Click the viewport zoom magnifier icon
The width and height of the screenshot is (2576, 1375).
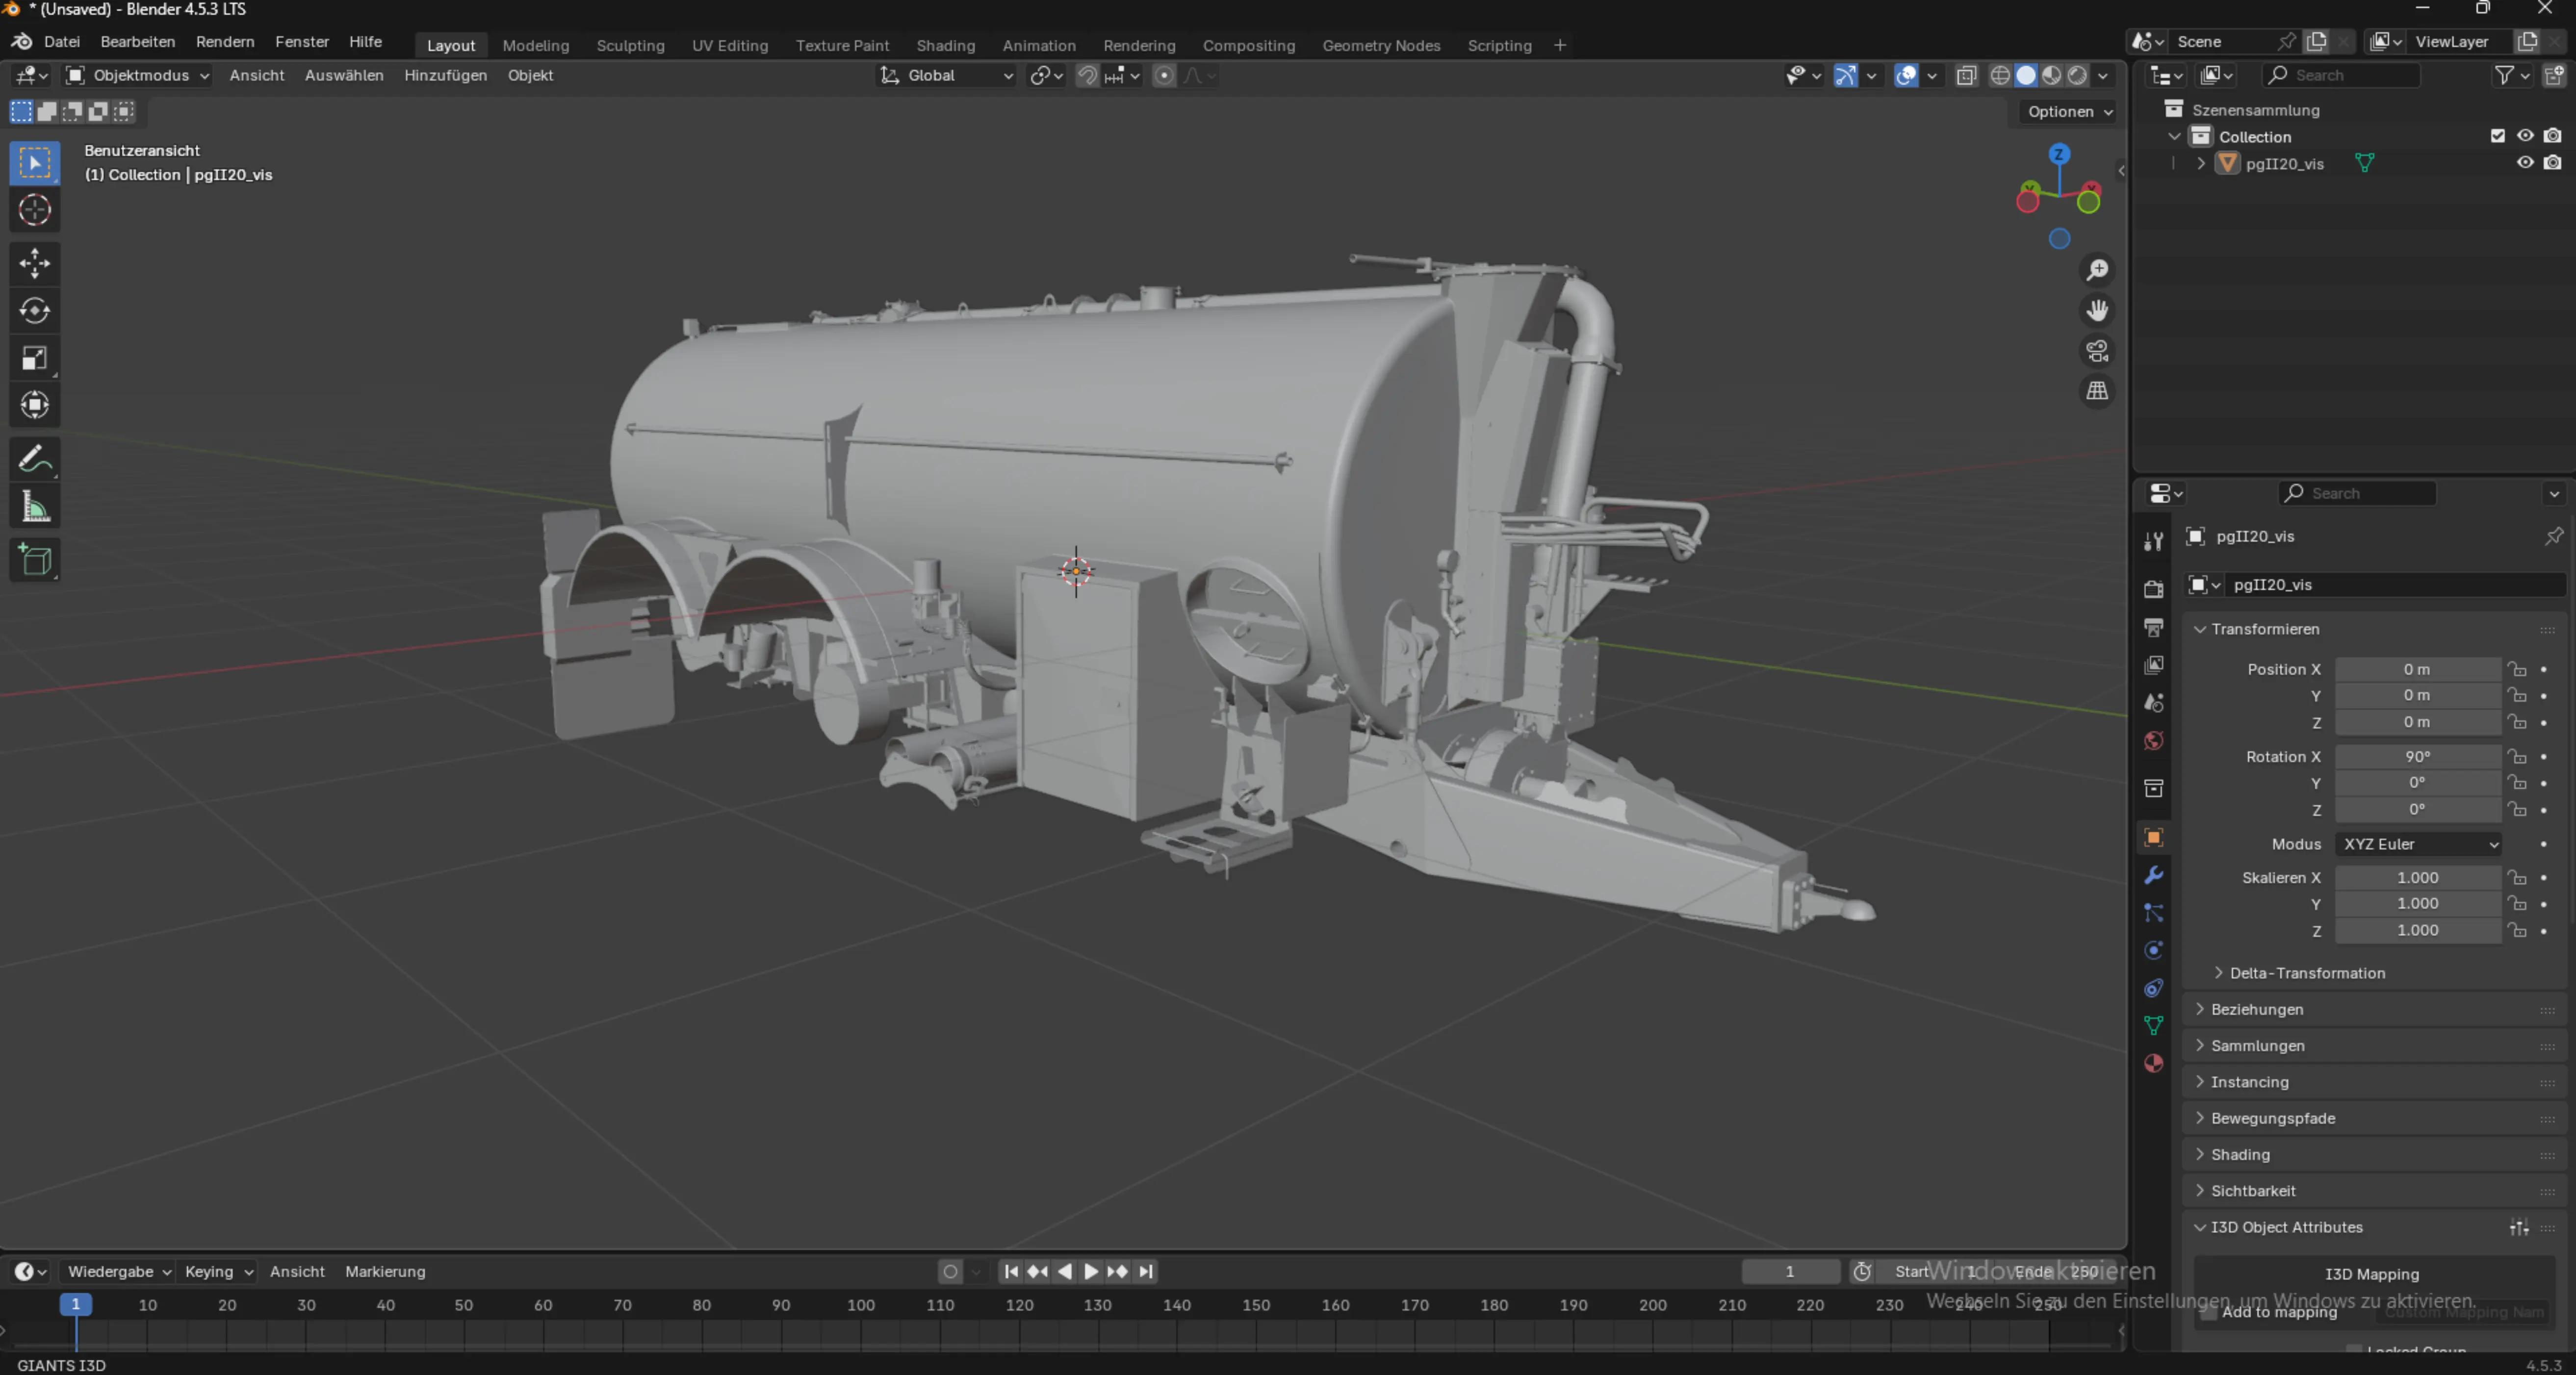[2097, 270]
